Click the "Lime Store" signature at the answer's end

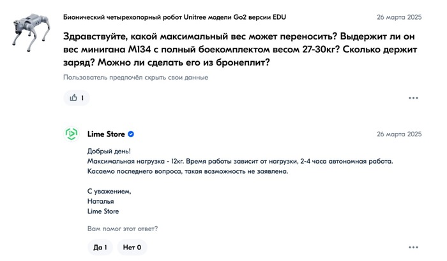tap(103, 211)
